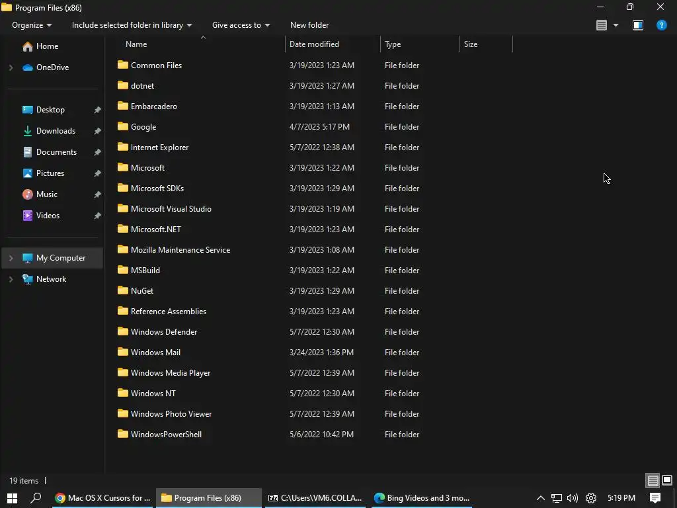Select the Reference Assemblies folder
Image resolution: width=677 pixels, height=508 pixels.
click(x=169, y=312)
